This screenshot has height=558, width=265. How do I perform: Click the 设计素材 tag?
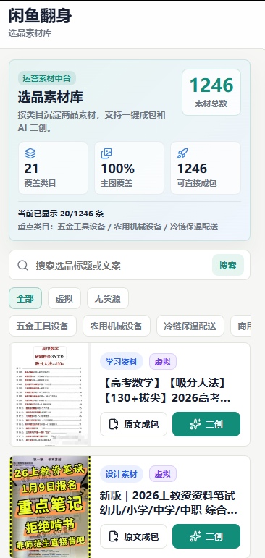coord(122,474)
